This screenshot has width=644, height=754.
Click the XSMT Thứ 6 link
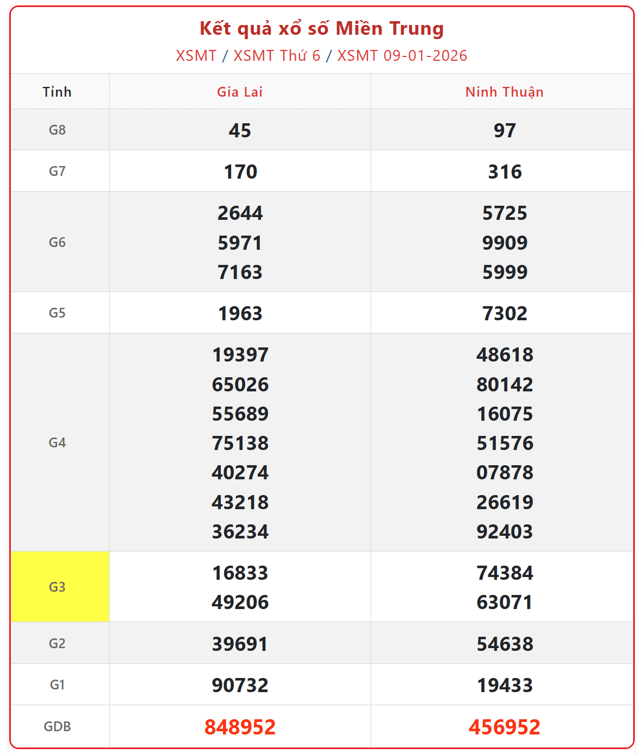[x=277, y=56]
